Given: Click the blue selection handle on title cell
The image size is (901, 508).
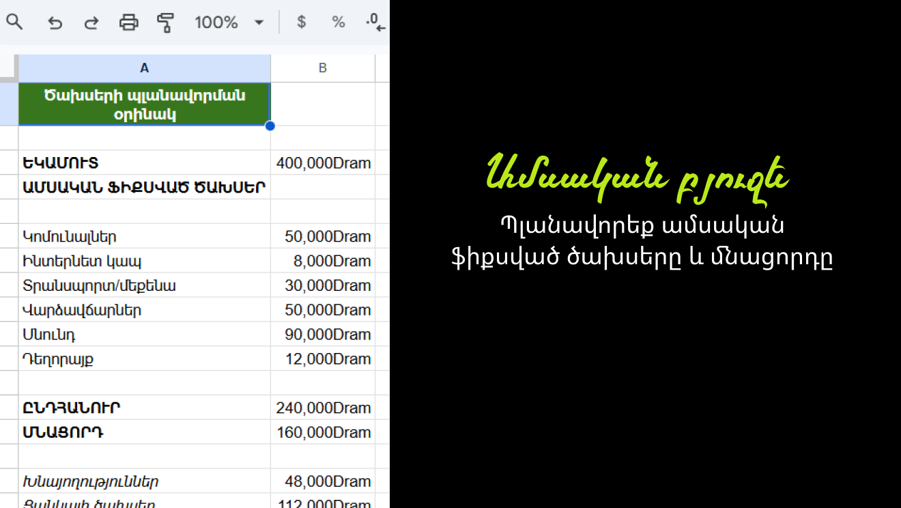Looking at the screenshot, I should (x=270, y=126).
